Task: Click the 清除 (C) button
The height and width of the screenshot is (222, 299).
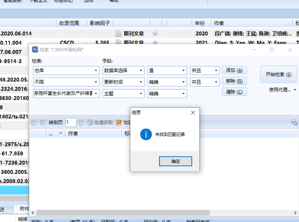Action: pos(234,92)
